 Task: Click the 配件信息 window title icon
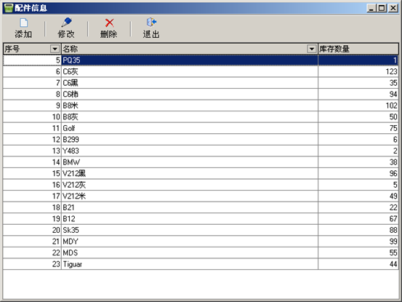pyautogui.click(x=8, y=8)
